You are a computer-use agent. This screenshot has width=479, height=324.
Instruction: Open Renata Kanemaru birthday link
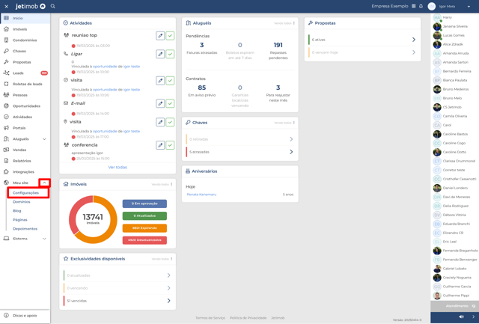pos(201,195)
